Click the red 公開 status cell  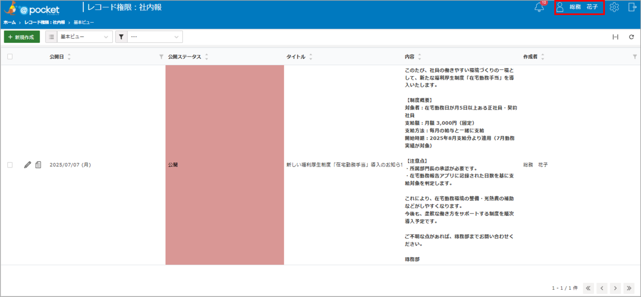point(225,165)
